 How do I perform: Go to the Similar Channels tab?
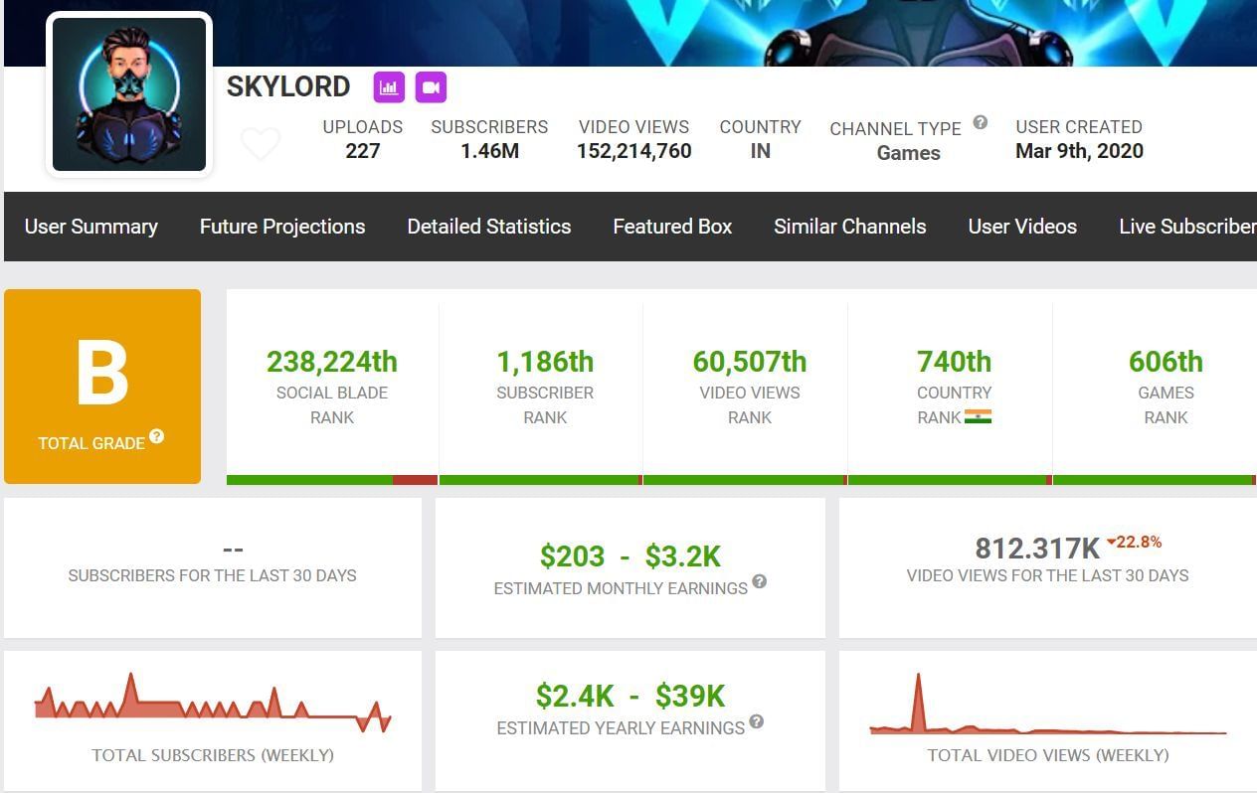pyautogui.click(x=850, y=227)
